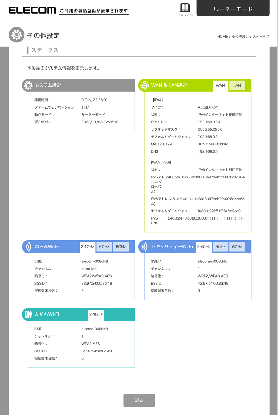Select the WAN tab

pos(220,86)
